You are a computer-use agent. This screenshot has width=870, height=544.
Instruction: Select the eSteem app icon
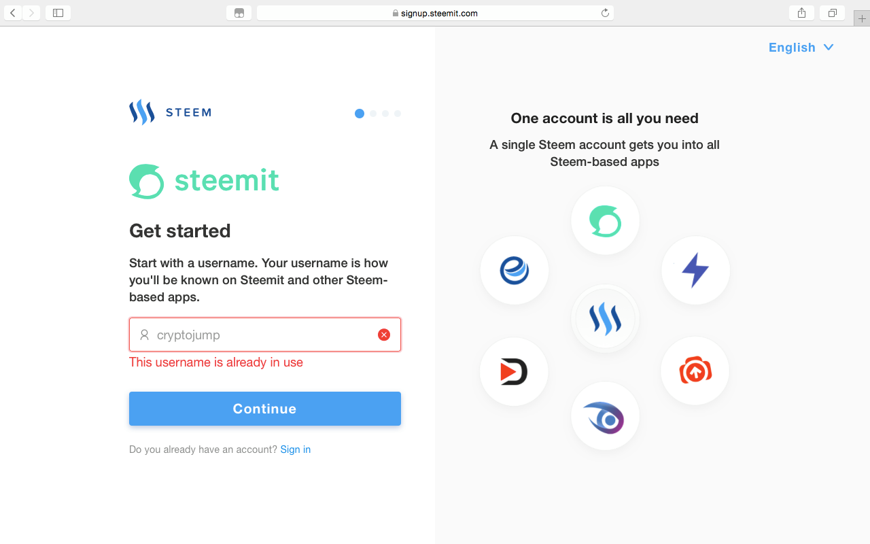[515, 270]
